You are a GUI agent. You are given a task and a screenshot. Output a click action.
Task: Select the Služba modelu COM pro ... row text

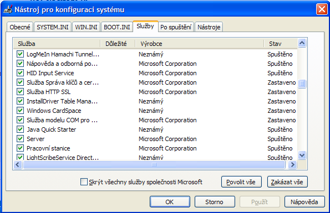tap(62, 120)
